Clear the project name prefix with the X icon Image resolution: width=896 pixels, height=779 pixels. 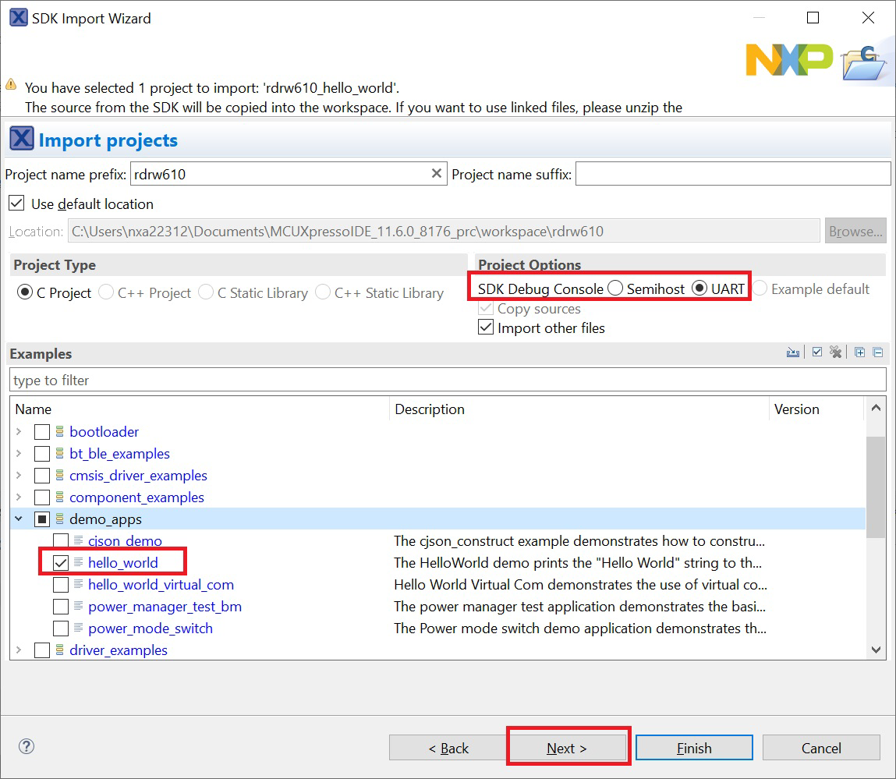(437, 174)
